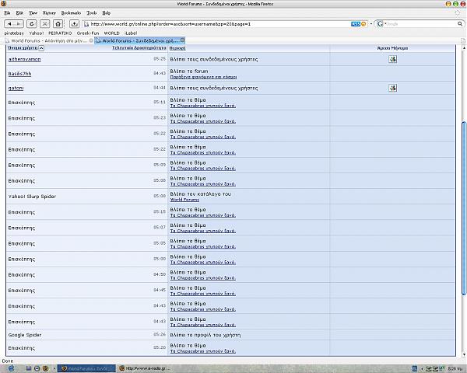467x373 pixels.
Task: Click the URL address input field
Action: (x=218, y=23)
